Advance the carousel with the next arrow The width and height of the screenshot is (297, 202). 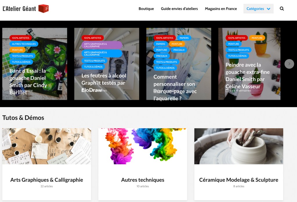pos(289,64)
